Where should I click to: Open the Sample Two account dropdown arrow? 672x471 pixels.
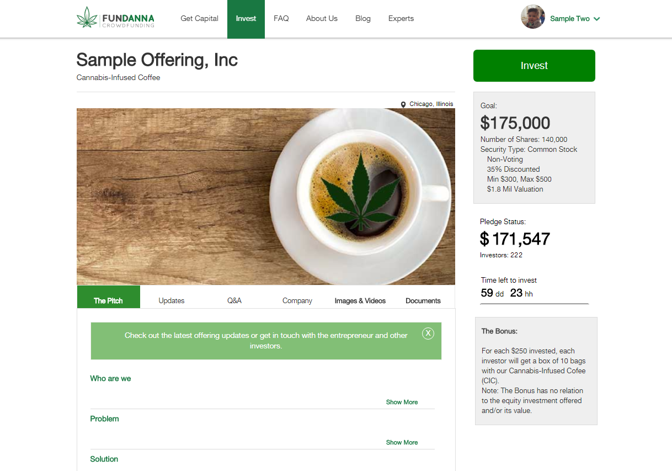tap(597, 19)
